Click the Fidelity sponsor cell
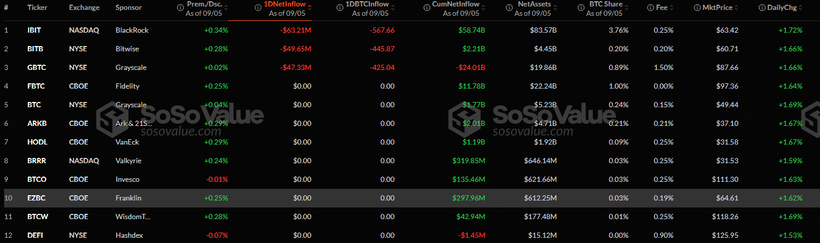The height and width of the screenshot is (243, 820). (x=128, y=86)
